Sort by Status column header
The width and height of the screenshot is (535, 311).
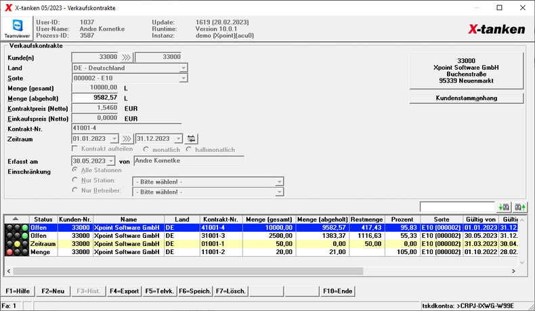[x=43, y=219]
